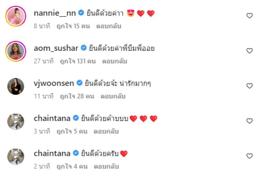Click verified badge beside vjwoonsen

pyautogui.click(x=79, y=83)
